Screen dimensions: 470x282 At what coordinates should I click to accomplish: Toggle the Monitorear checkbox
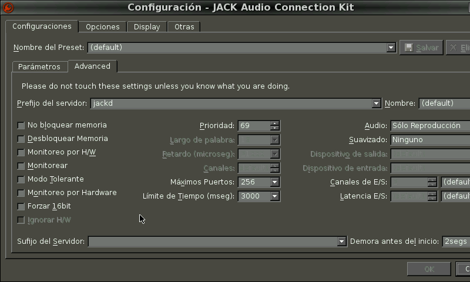[x=21, y=166]
